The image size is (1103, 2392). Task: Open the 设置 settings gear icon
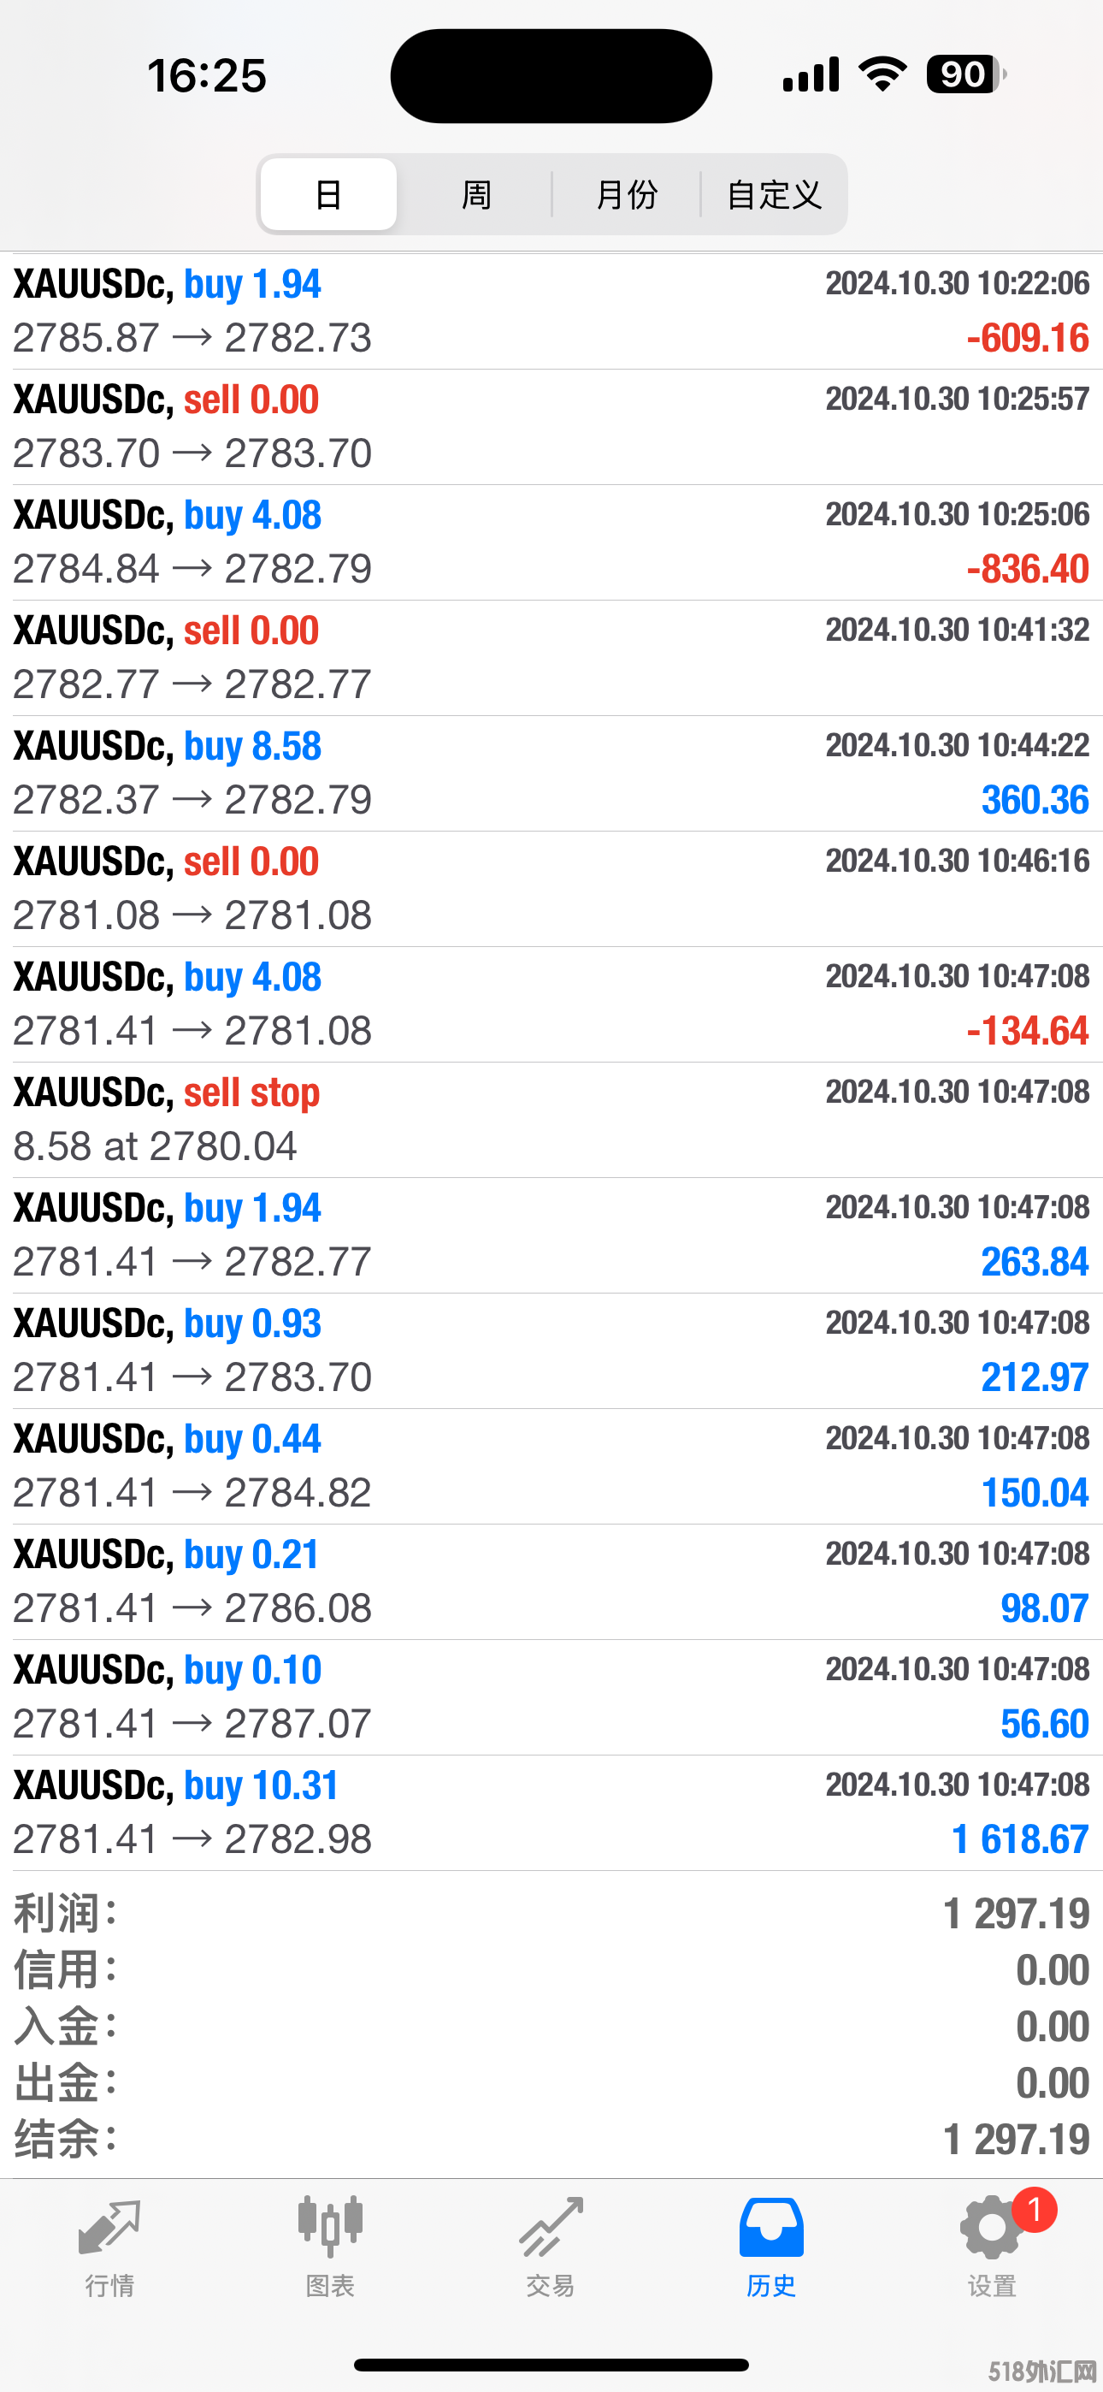coord(992,2228)
